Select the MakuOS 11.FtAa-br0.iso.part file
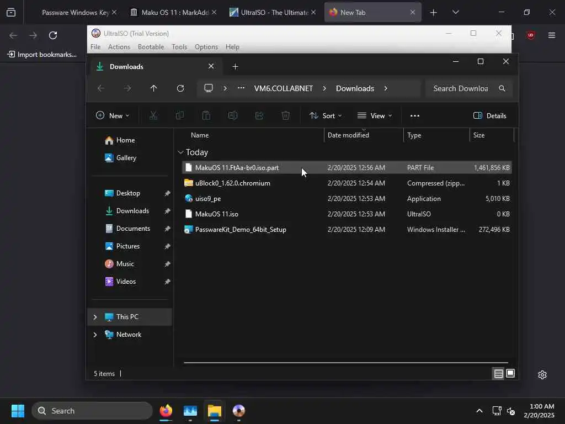Viewport: 565px width, 424px height. coord(347,168)
